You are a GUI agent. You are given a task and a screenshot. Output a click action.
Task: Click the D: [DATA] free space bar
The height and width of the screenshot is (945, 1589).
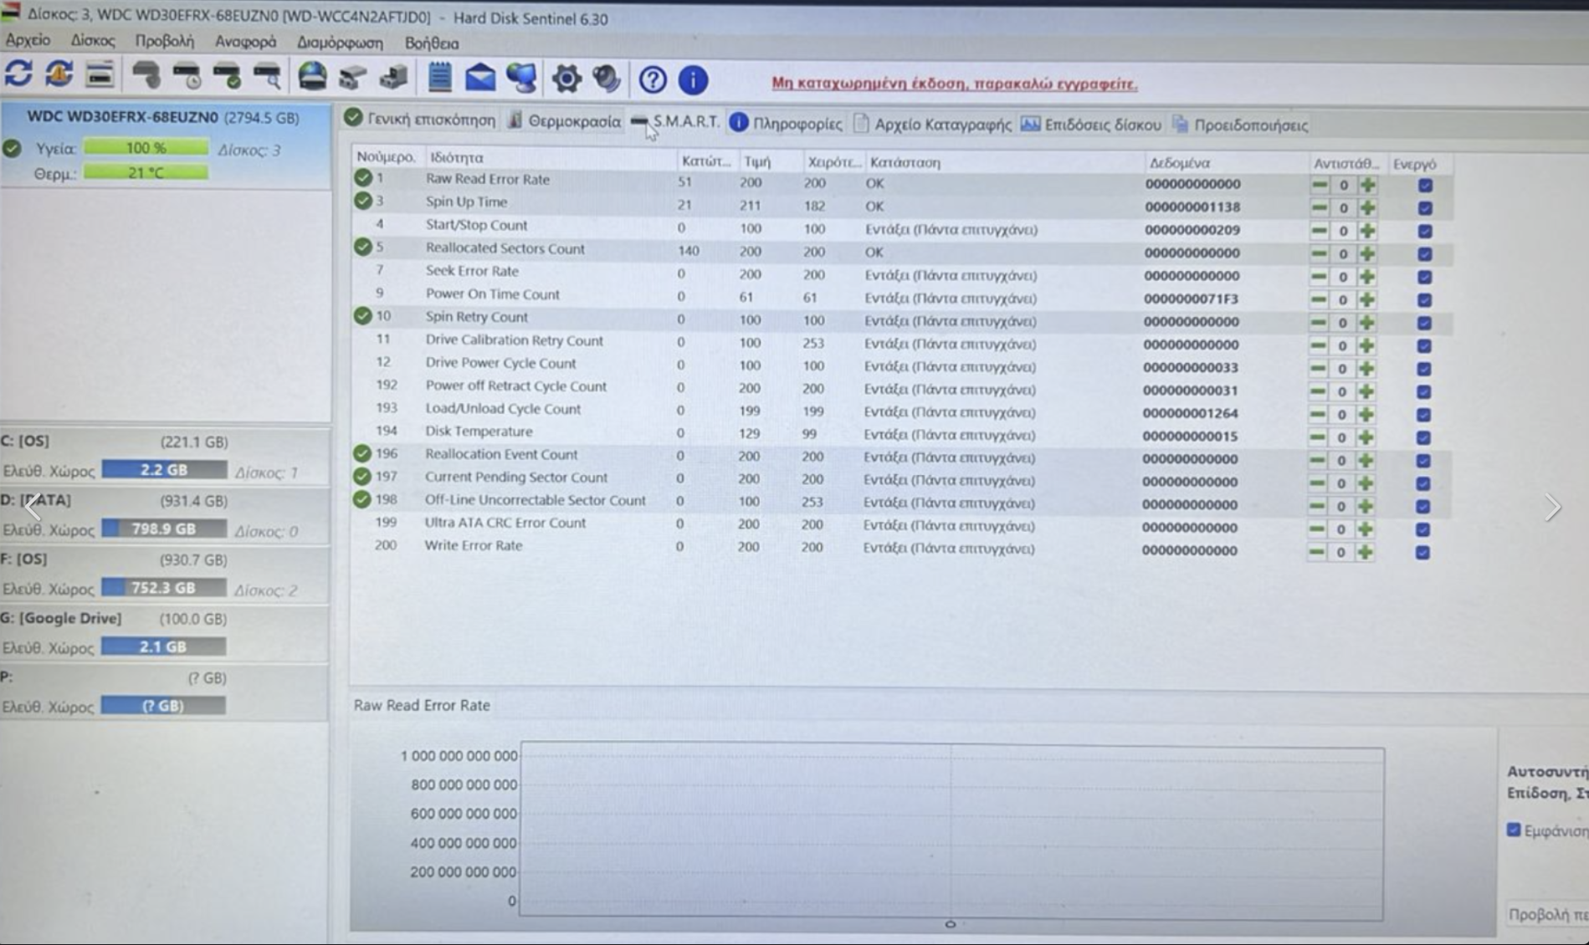click(x=163, y=529)
